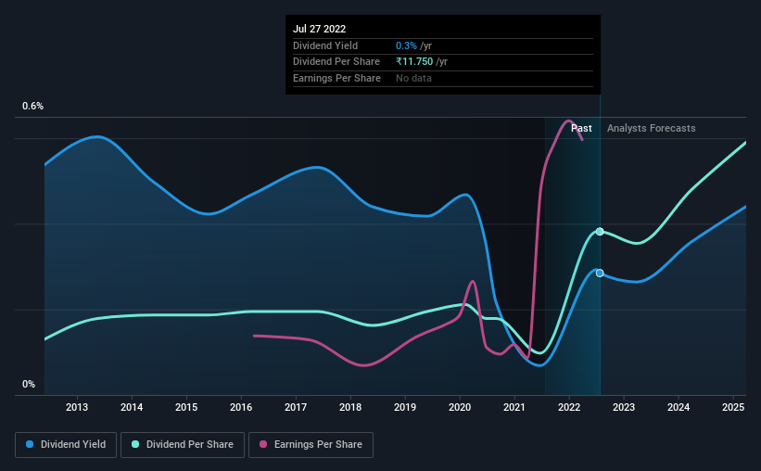Select the blue data point marker on chart
This screenshot has height=471, width=761.
coord(600,274)
